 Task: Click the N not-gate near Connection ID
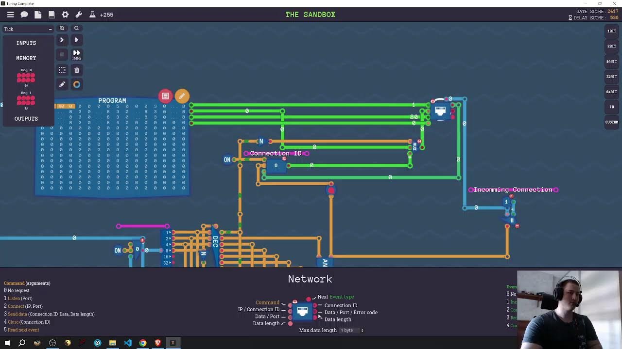[261, 142]
